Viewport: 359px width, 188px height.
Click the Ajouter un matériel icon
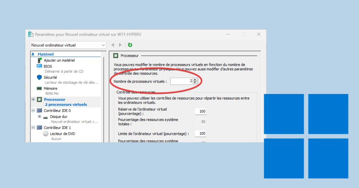click(39, 60)
